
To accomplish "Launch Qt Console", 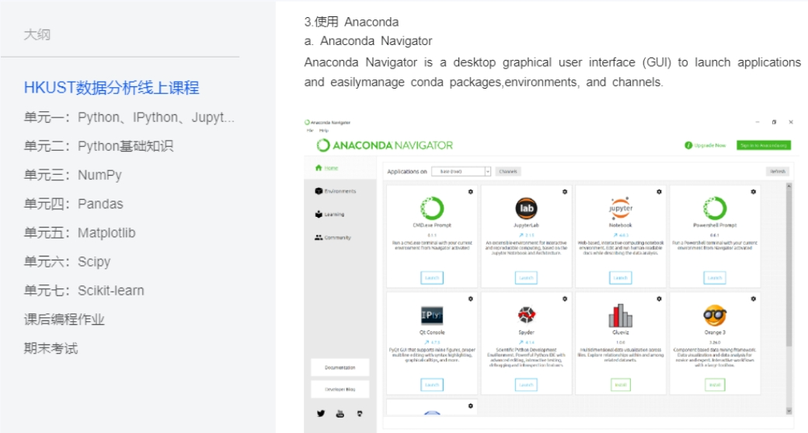I will click(x=432, y=385).
